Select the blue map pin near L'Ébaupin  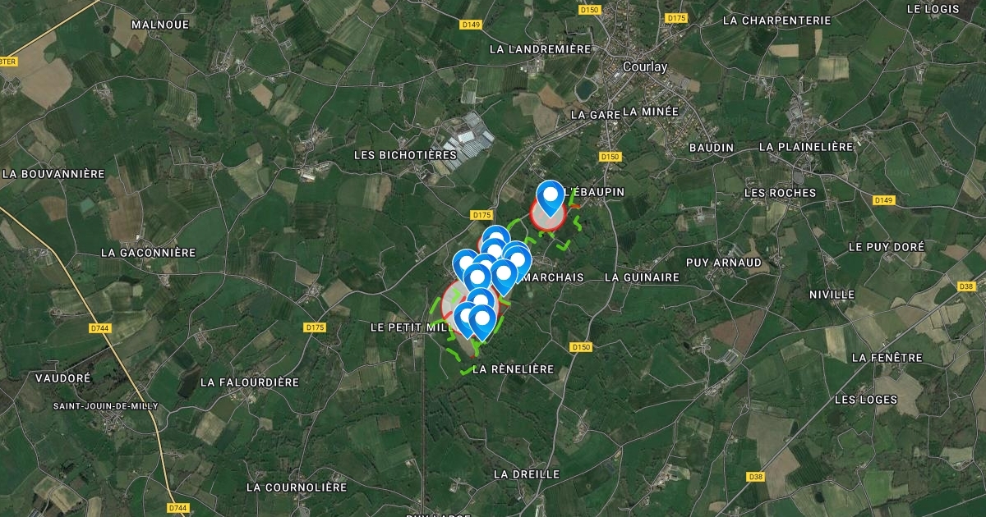click(x=550, y=199)
